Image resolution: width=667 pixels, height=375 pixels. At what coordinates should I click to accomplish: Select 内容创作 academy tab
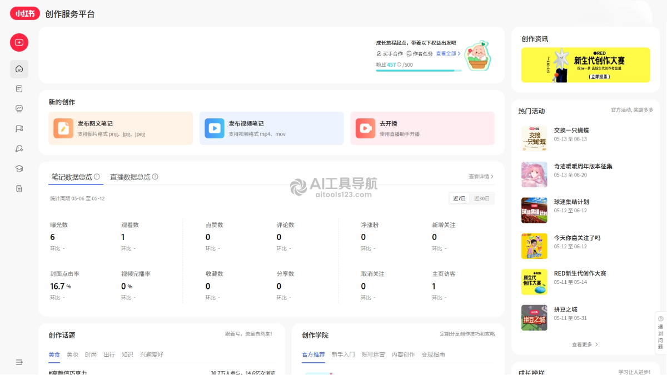point(404,354)
